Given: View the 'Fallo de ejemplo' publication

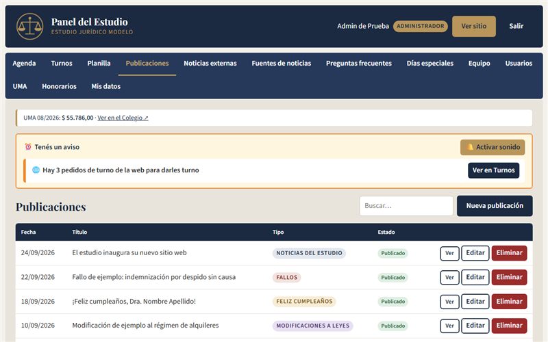Looking at the screenshot, I should (x=449, y=278).
